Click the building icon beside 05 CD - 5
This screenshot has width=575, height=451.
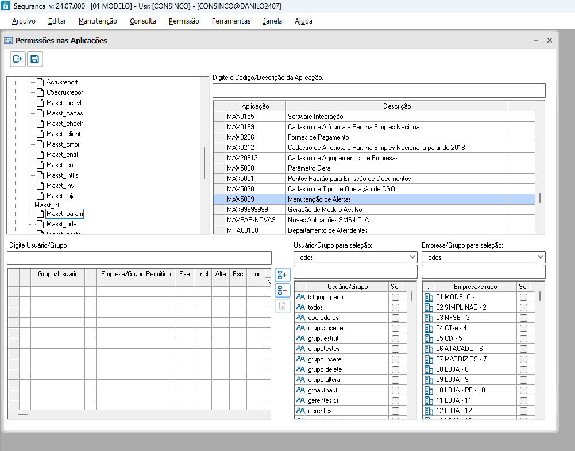(x=428, y=338)
